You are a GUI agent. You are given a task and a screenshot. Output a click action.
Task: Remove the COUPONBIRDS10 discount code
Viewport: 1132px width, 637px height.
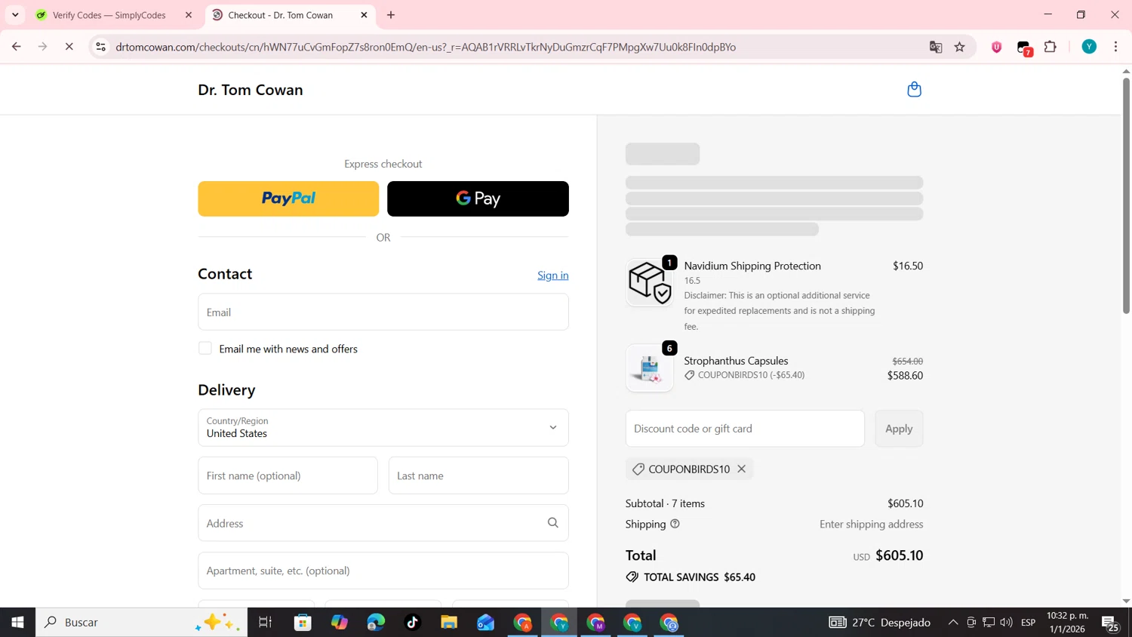tap(742, 469)
